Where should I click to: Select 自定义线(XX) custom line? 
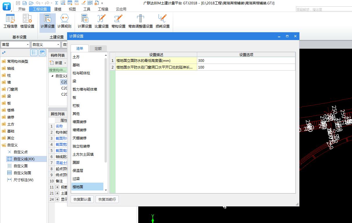pyautogui.click(x=26, y=159)
